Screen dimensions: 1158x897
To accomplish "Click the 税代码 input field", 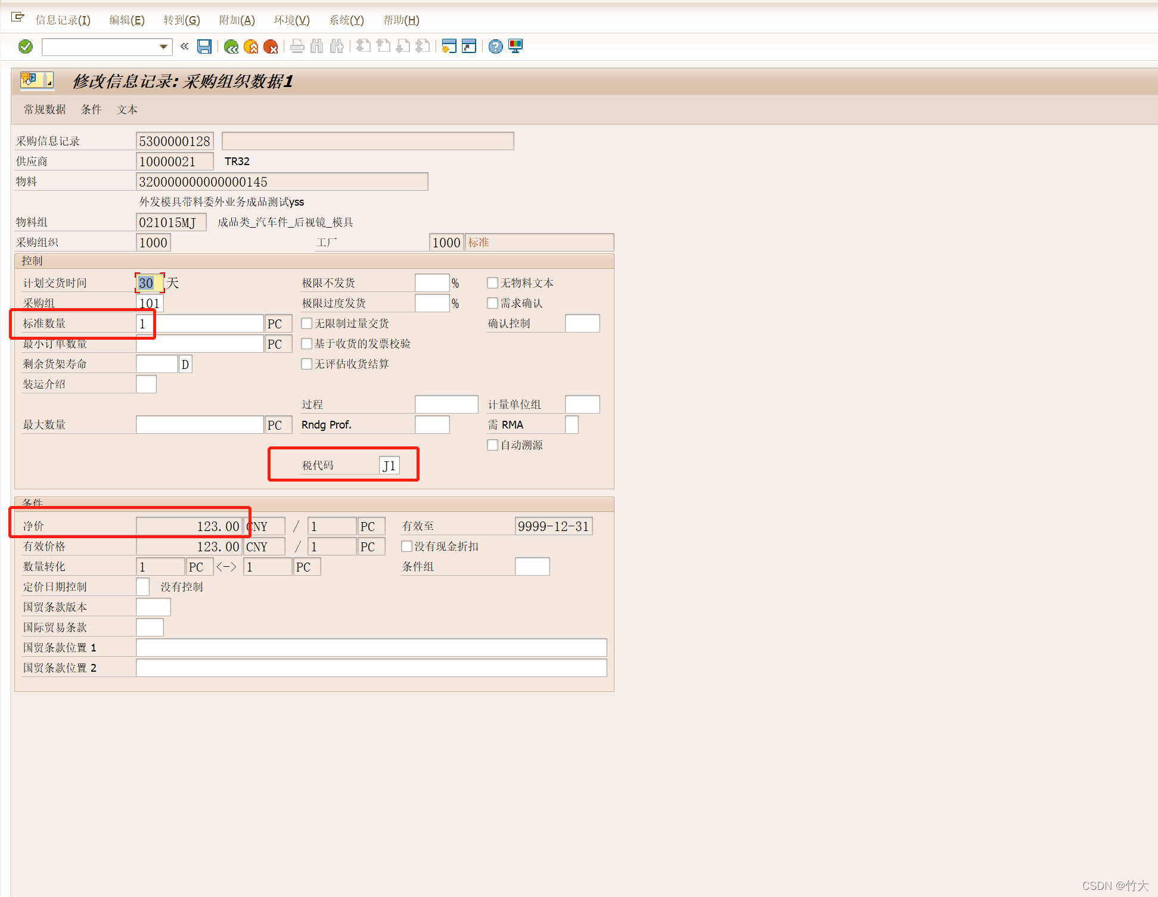I will coord(389,465).
